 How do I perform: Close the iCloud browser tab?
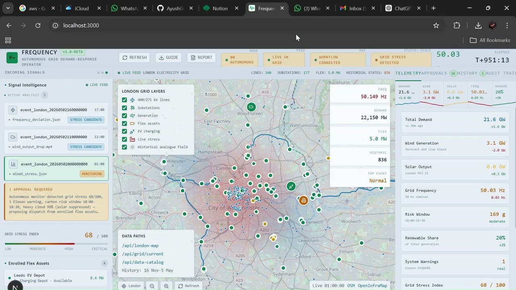tap(99, 8)
